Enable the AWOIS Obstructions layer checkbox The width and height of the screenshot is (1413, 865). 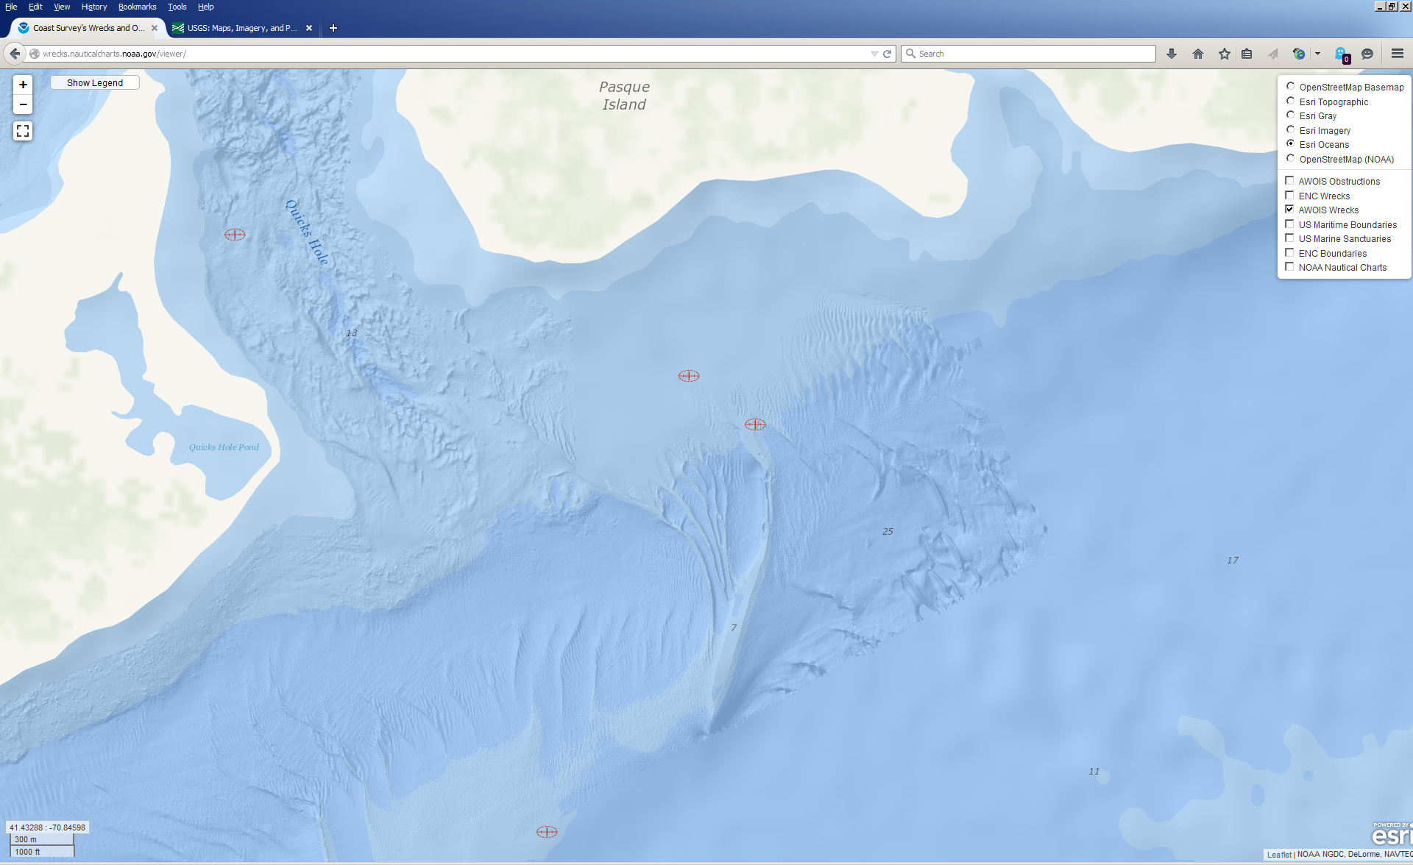[1289, 181]
